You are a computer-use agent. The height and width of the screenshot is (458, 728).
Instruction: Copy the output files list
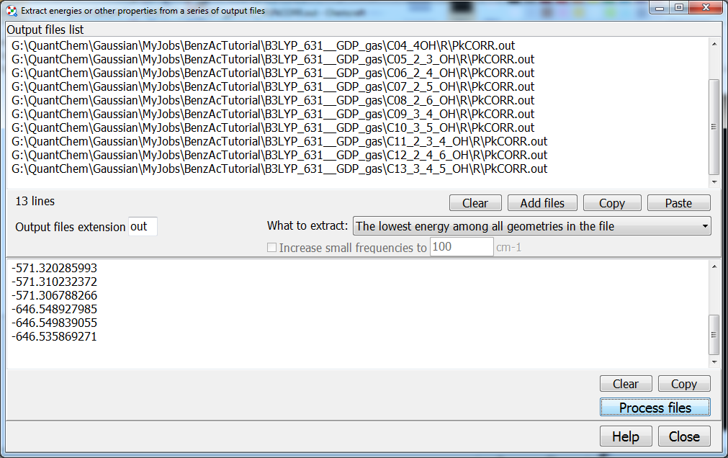coord(611,203)
